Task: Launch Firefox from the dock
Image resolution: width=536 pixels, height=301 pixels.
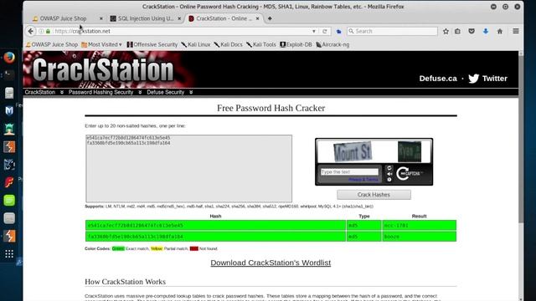Action: click(x=9, y=57)
